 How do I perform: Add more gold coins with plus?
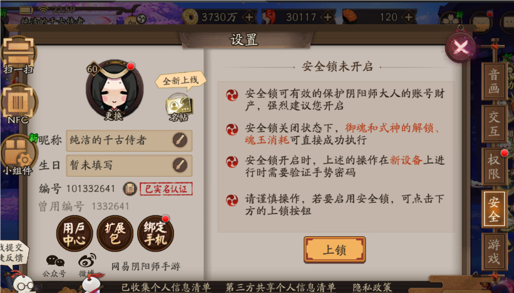coord(249,17)
